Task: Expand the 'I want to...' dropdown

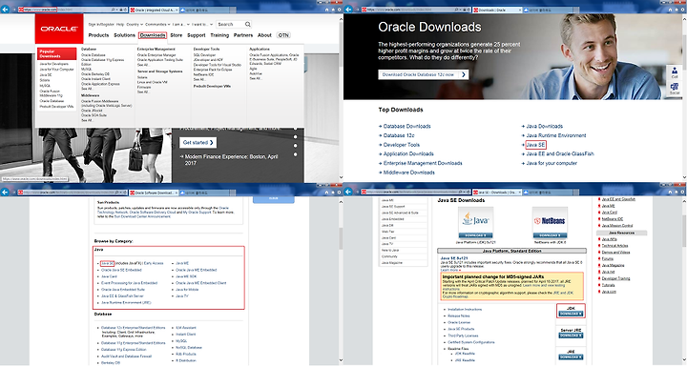Action: click(x=202, y=25)
